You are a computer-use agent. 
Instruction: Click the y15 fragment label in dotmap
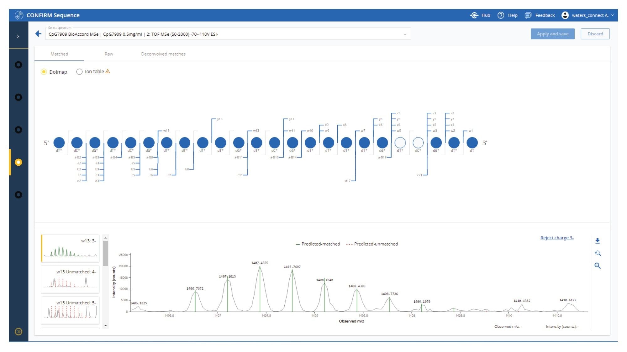[219, 119]
